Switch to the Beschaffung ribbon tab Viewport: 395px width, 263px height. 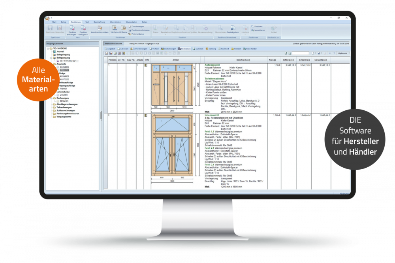click(x=99, y=22)
